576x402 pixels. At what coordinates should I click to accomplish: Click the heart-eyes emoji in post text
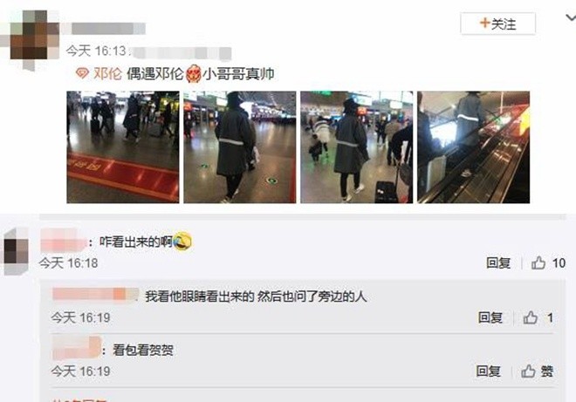(193, 74)
